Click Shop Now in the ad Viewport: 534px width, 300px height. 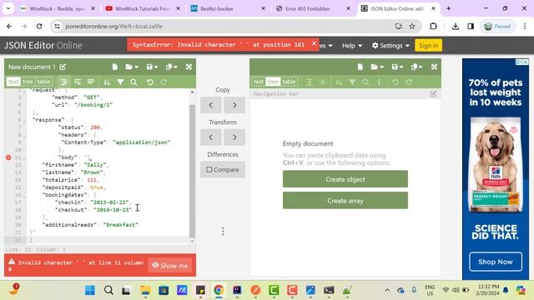tap(495, 262)
